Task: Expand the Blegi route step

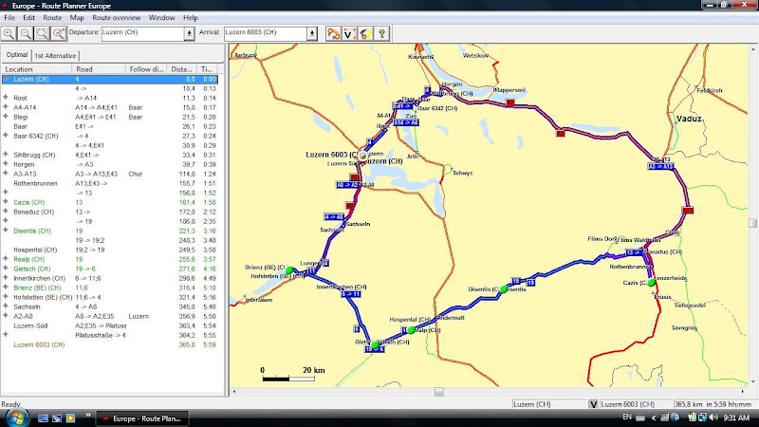Action: pyautogui.click(x=6, y=116)
